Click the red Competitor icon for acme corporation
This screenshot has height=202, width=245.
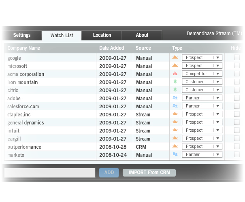(175, 74)
